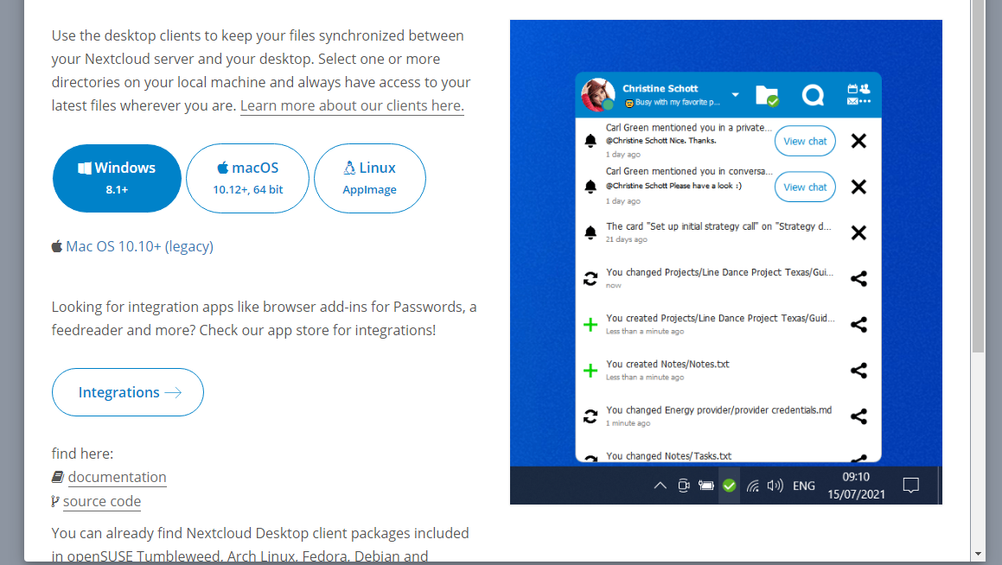Click the Nextcloud green checkmark tray icon
The height and width of the screenshot is (565, 1002).
(x=729, y=486)
